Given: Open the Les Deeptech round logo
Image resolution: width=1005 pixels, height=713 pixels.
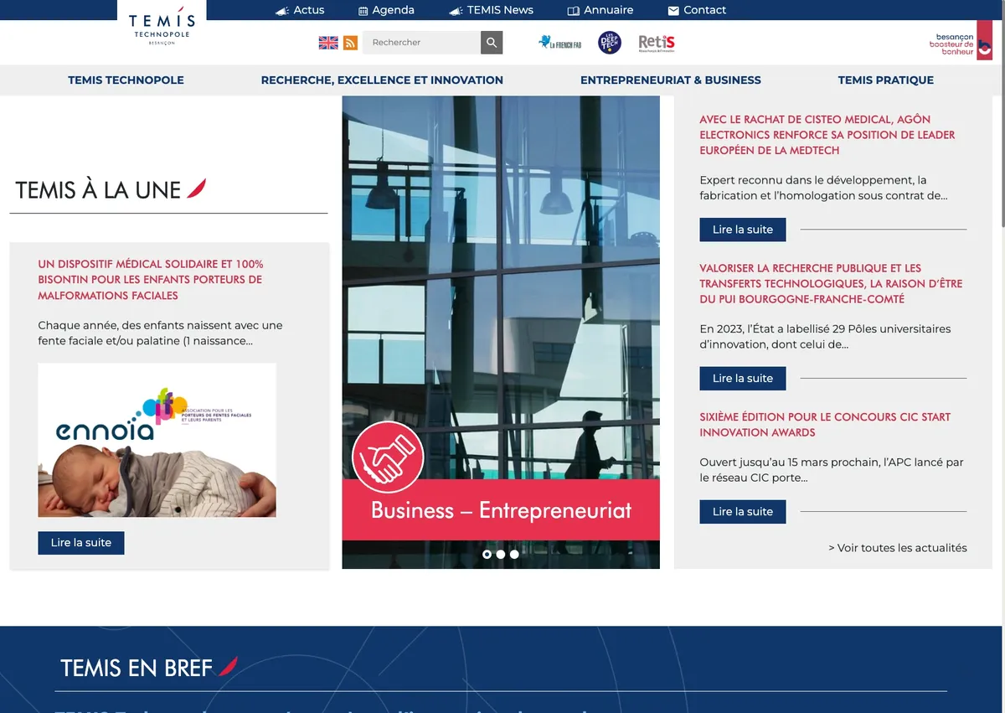Looking at the screenshot, I should [610, 43].
